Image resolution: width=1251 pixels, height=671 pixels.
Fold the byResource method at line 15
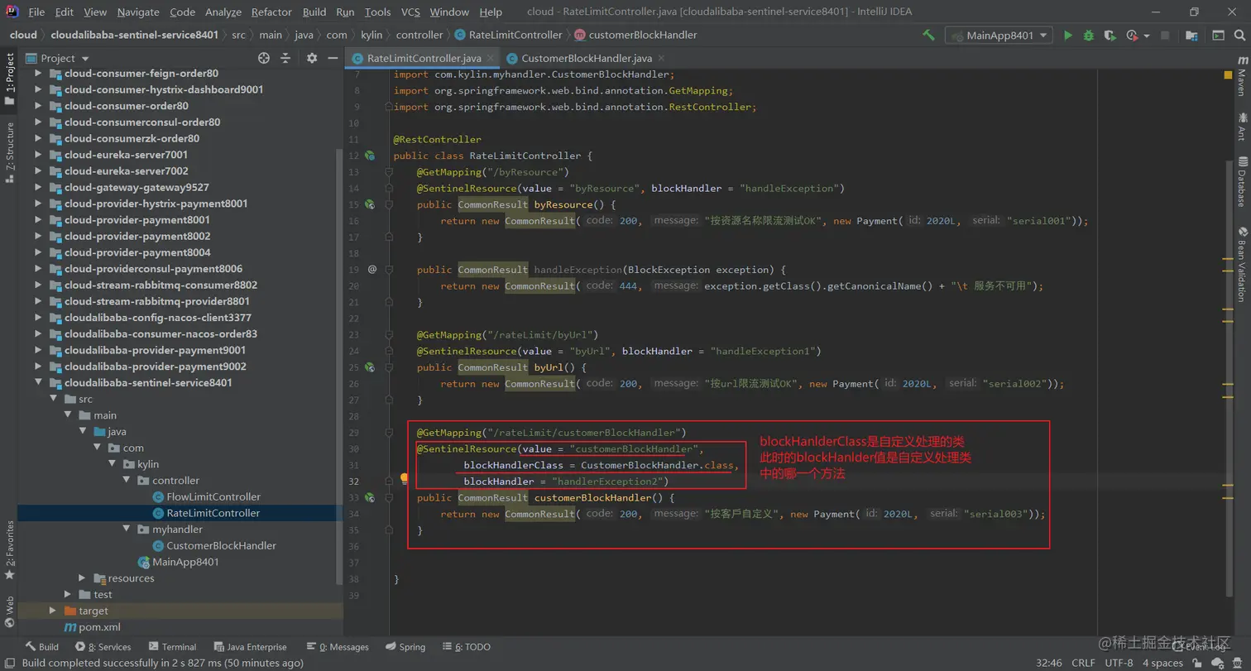click(x=388, y=204)
